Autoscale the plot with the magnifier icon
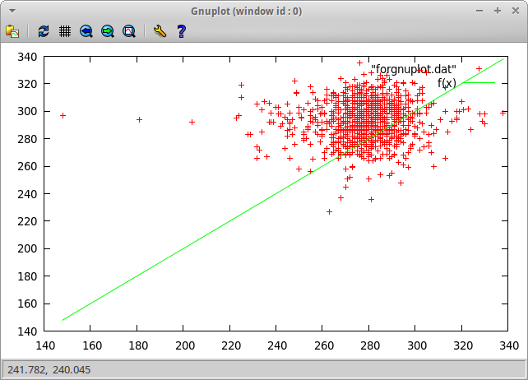Image resolution: width=528 pixels, height=380 pixels. [129, 31]
